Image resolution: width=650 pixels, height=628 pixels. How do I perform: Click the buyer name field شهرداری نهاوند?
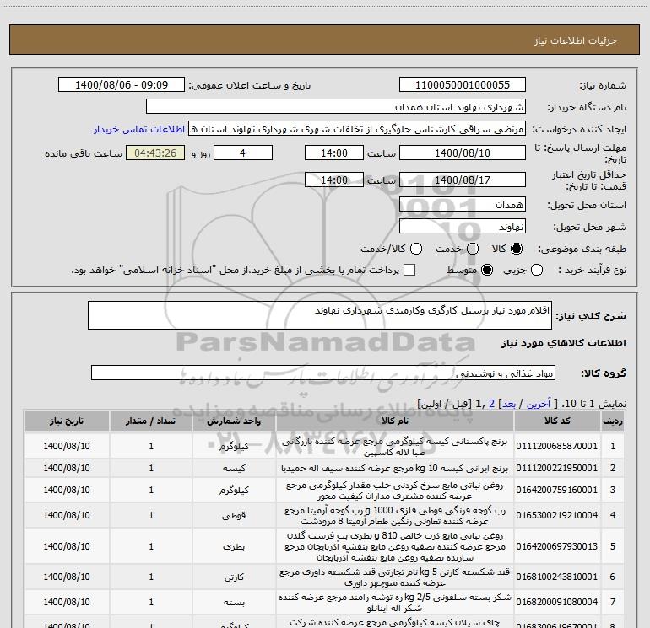(x=336, y=107)
